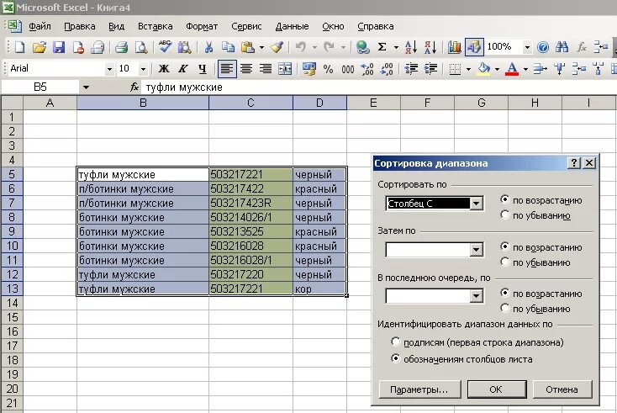Click Merge and Center icon
Image resolution: width=617 pixels, height=413 pixels.
coord(285,69)
